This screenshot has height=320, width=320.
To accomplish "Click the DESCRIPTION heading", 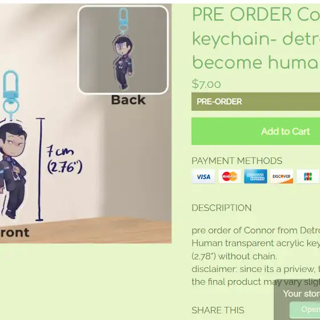I will click(222, 208).
